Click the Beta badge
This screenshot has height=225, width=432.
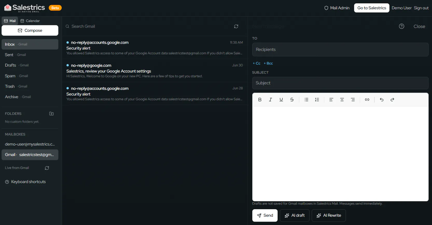55,8
